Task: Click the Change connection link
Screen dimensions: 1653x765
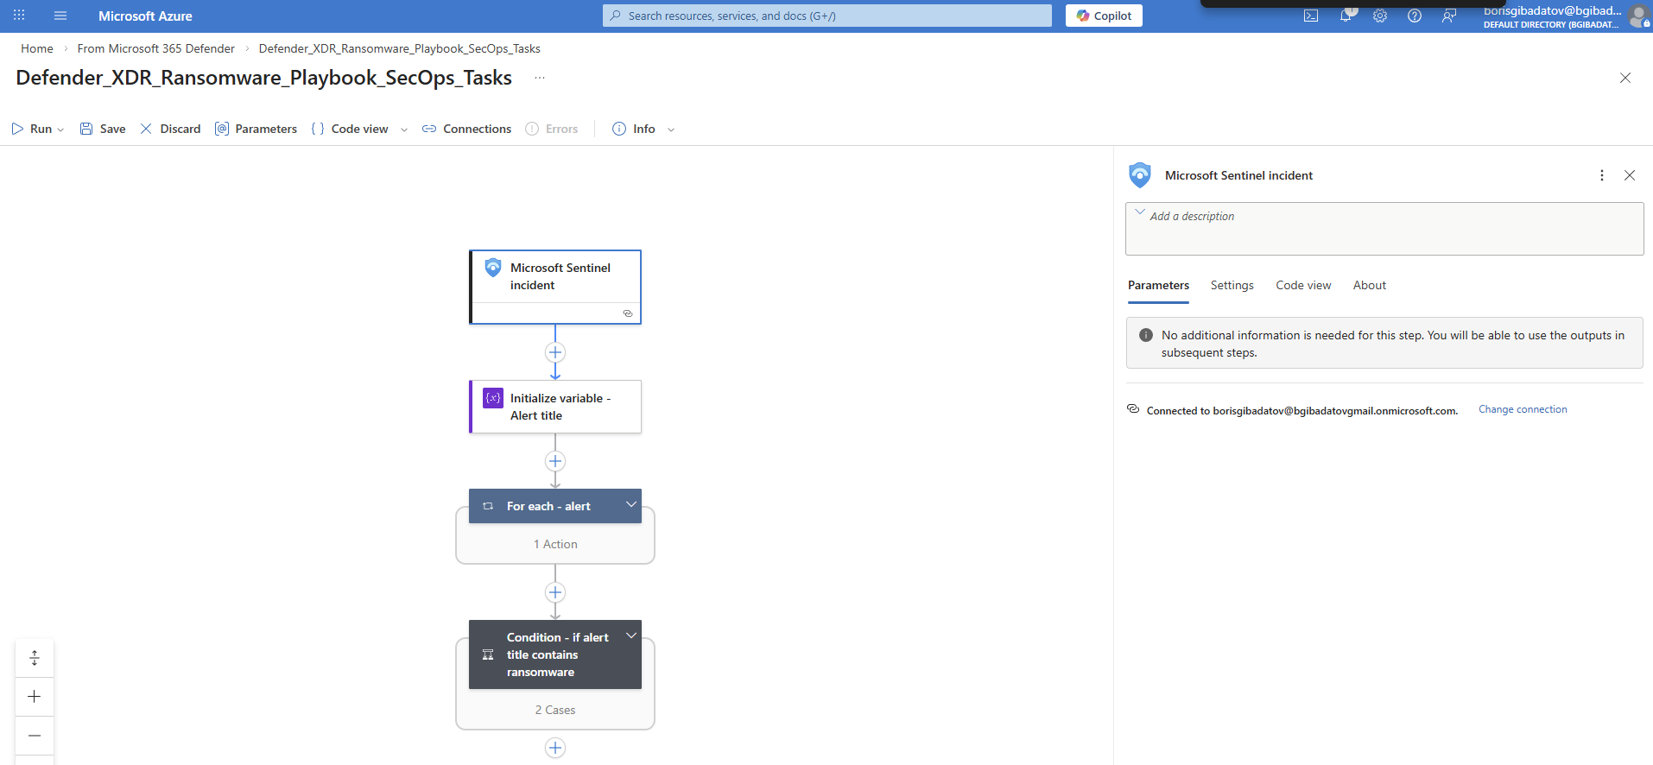Action: 1522,409
